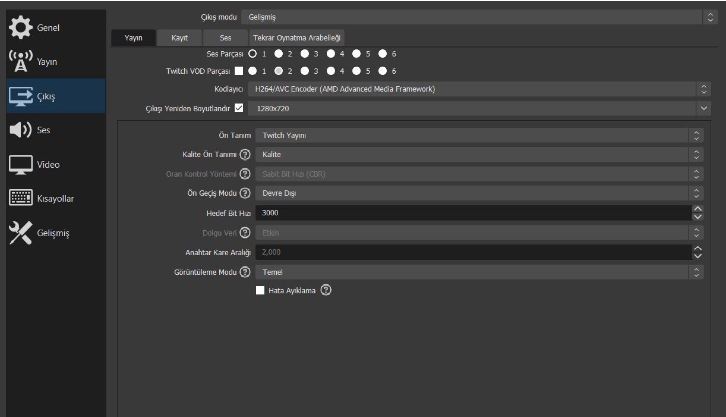Screen dimensions: 726x417
Task: Open Tekrar Oynatma Arabelleği tab
Action: (296, 37)
